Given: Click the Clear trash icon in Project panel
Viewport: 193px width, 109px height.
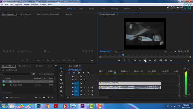Looking at the screenshot, I should click(53, 98).
